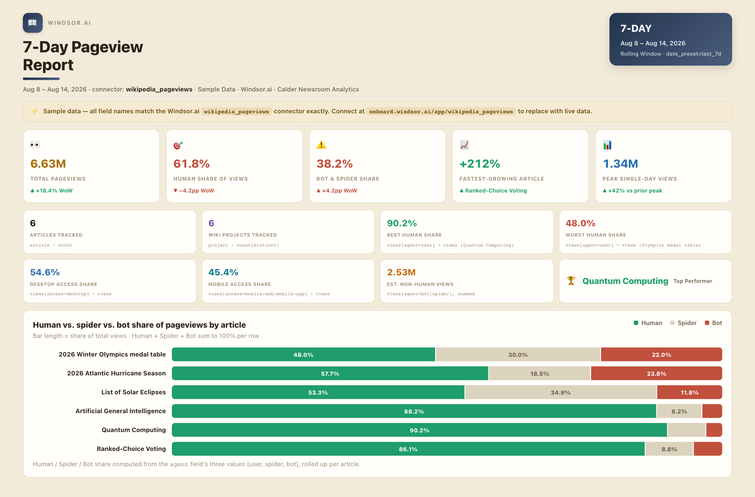Click the 7-Day Pageview Report heading

[83, 56]
